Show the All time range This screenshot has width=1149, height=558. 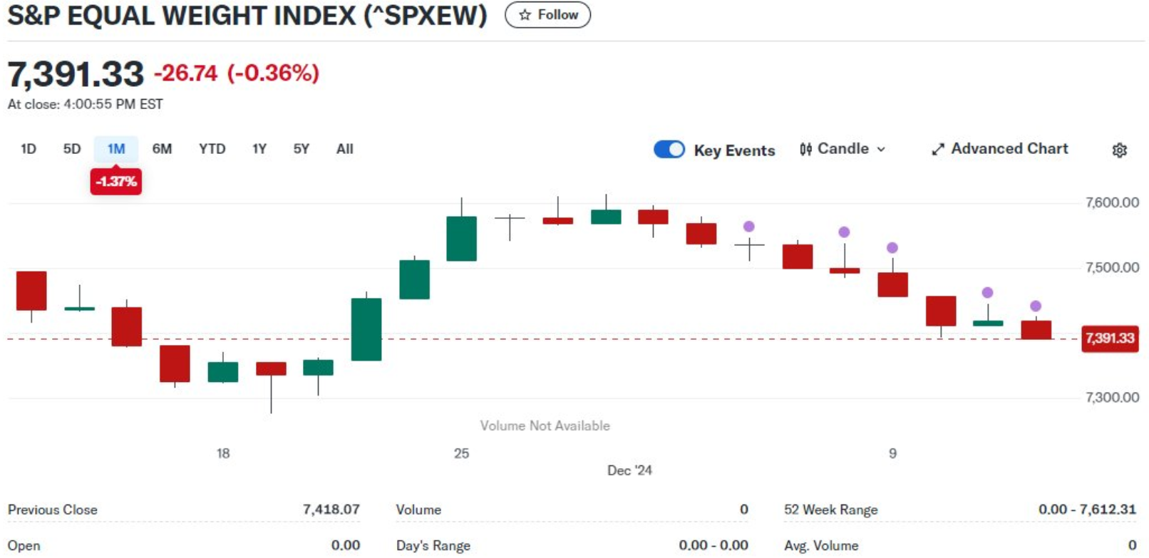coord(345,149)
